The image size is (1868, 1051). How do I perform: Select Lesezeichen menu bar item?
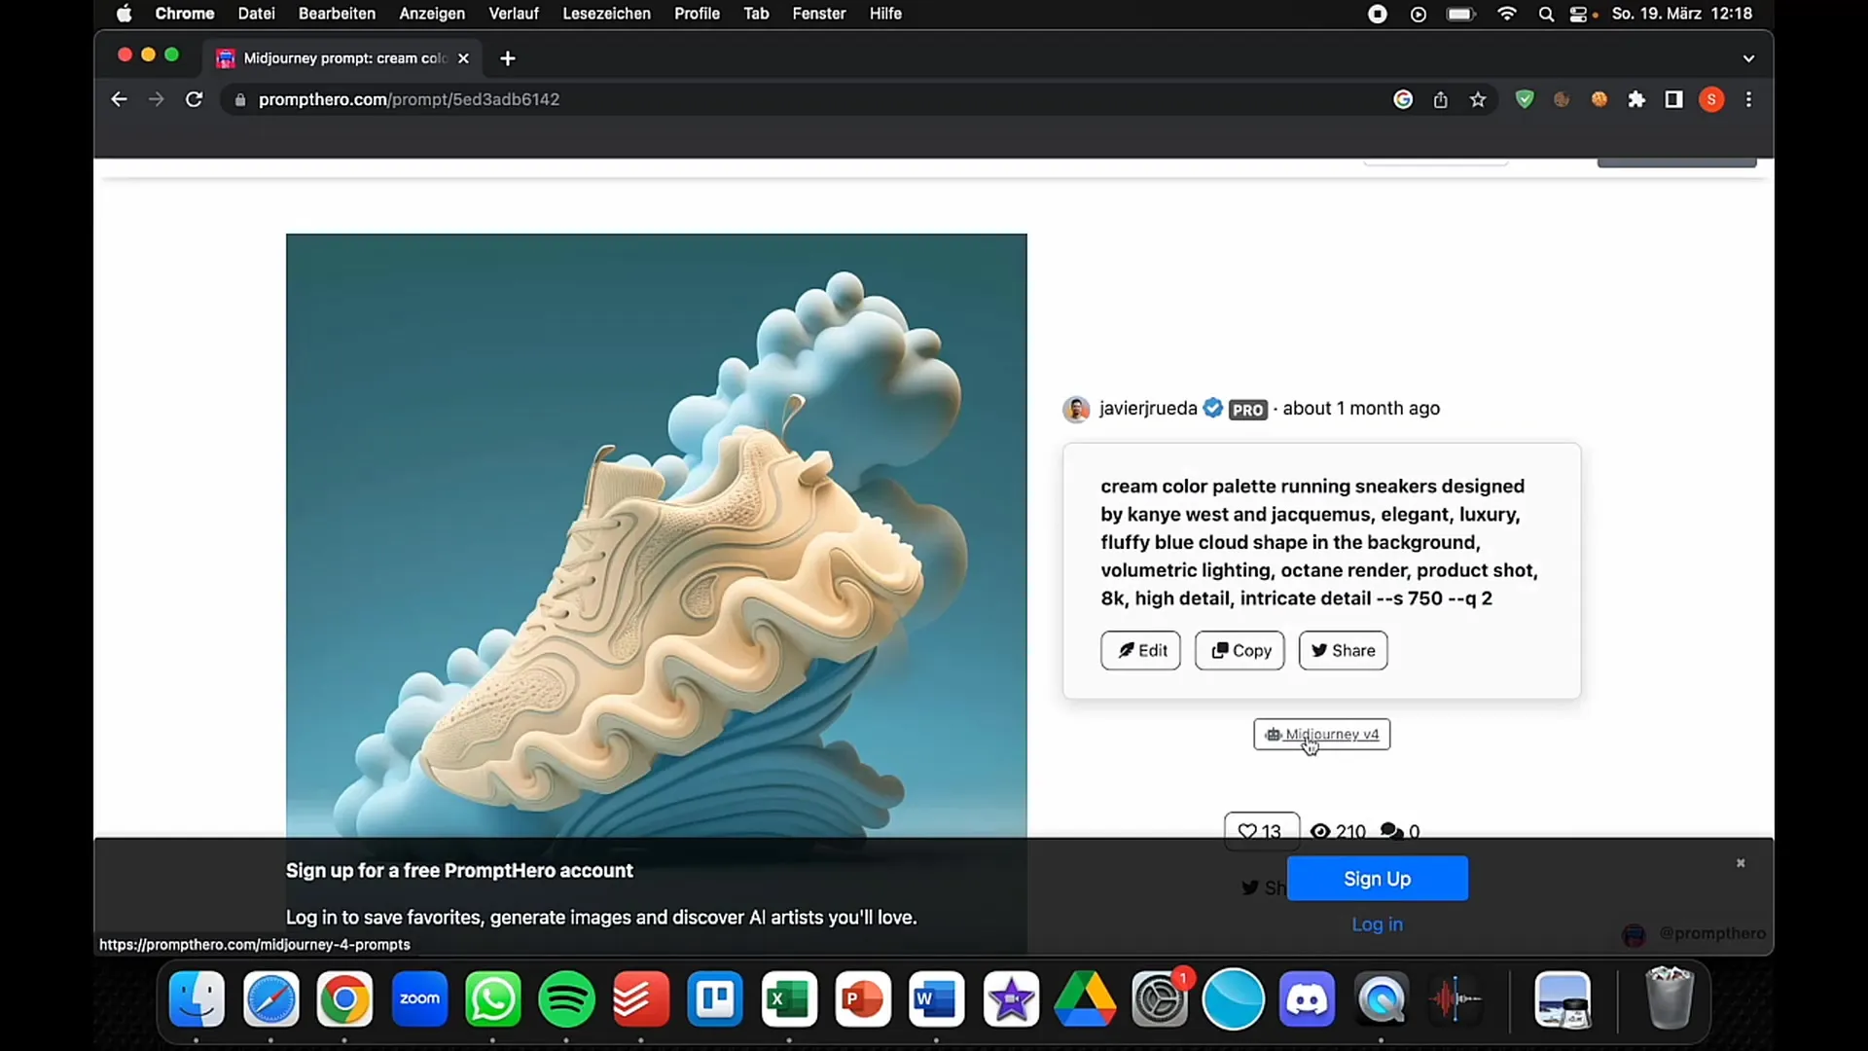604,15
